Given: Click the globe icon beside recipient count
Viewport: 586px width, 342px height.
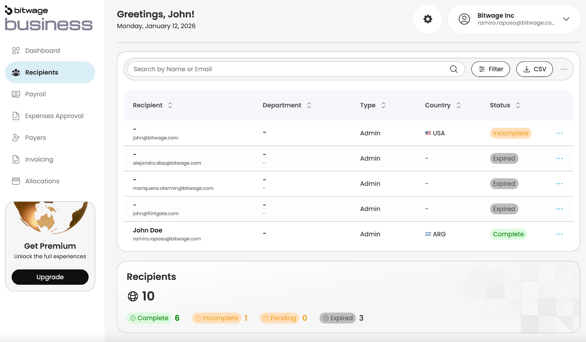Looking at the screenshot, I should click(x=133, y=296).
